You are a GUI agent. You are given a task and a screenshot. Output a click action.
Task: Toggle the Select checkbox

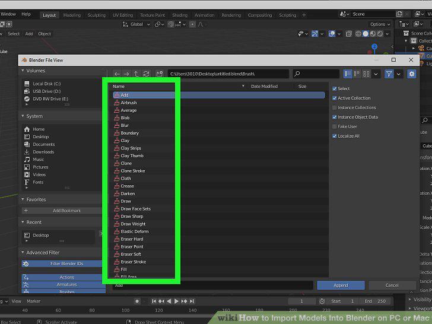coord(335,89)
